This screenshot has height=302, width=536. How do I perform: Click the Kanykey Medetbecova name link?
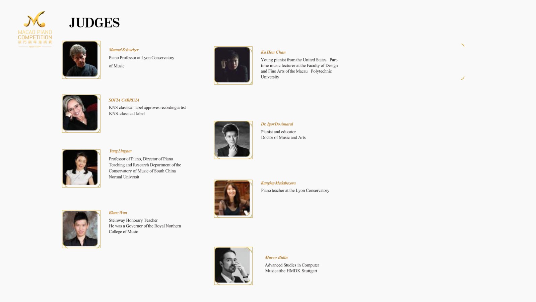coord(278,183)
